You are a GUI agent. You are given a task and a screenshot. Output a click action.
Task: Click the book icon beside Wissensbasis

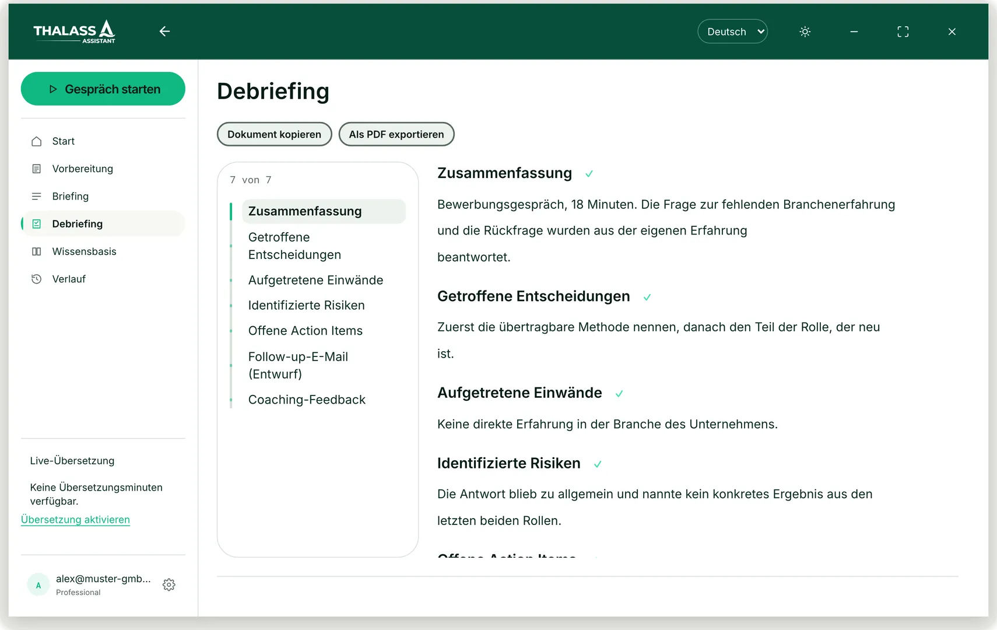pyautogui.click(x=37, y=251)
